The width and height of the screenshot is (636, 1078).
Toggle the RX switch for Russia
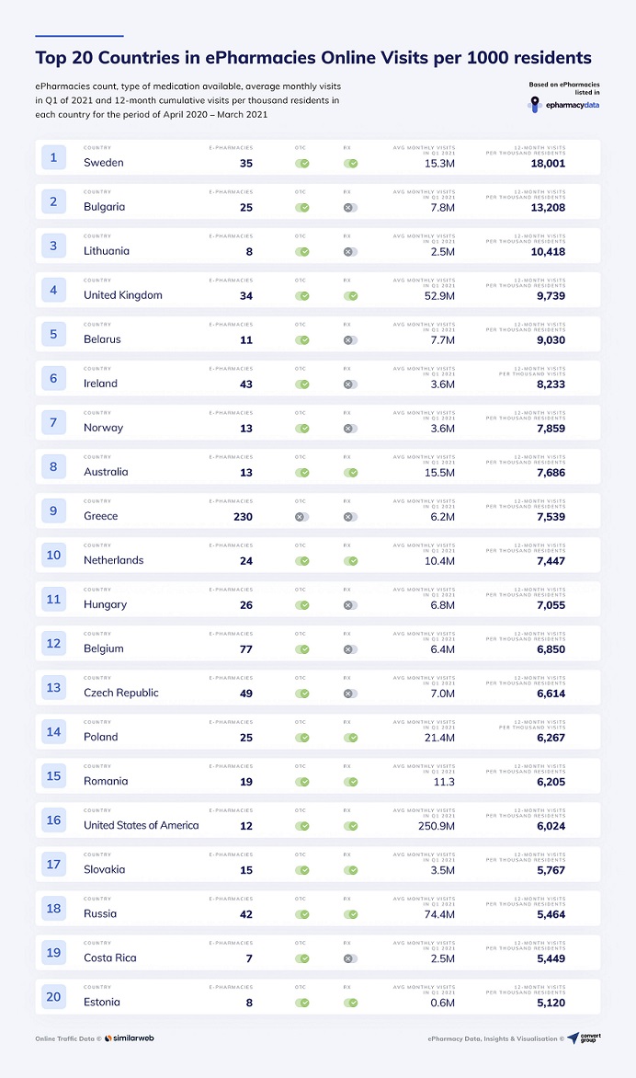(350, 914)
